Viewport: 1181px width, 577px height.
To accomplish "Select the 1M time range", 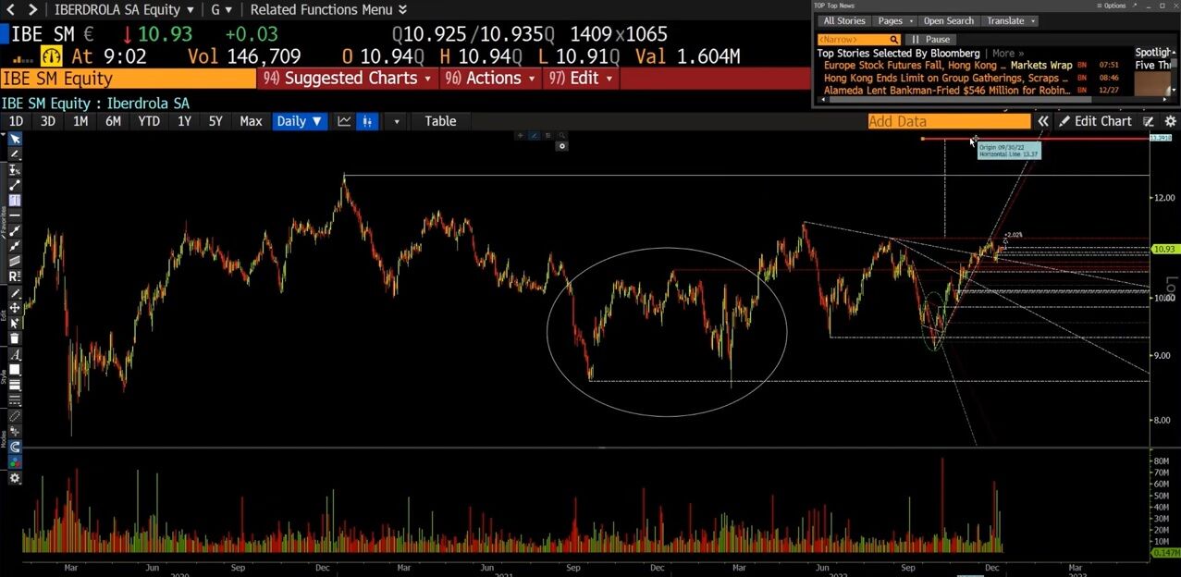I will (80, 121).
